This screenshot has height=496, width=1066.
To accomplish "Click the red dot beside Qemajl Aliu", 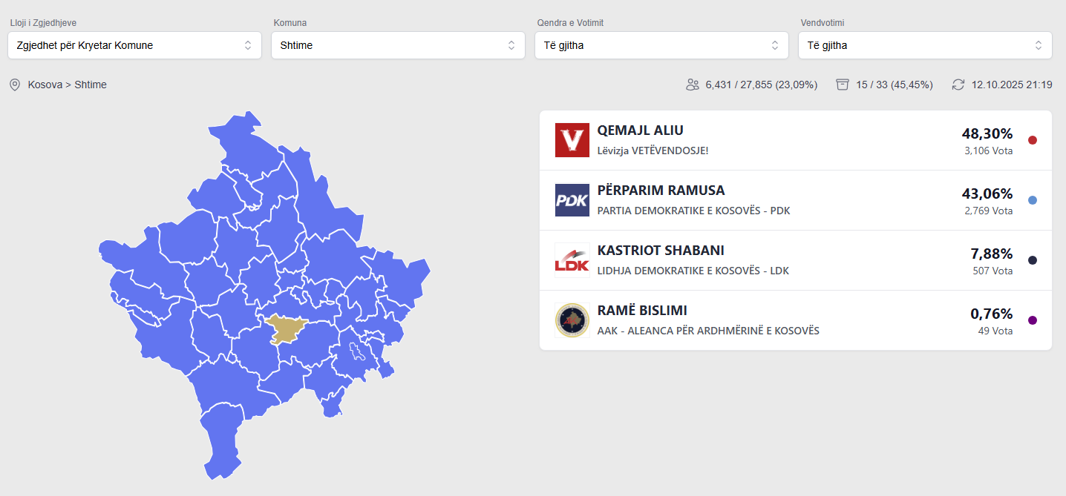I will click(x=1032, y=140).
